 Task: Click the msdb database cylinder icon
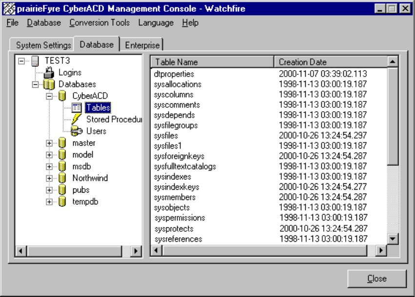[62, 166]
